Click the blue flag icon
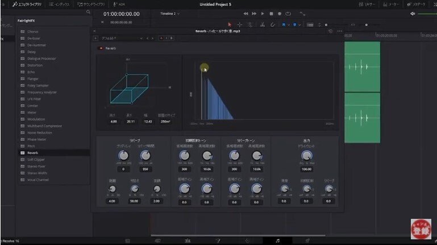This screenshot has width=437, height=245. click(x=284, y=25)
